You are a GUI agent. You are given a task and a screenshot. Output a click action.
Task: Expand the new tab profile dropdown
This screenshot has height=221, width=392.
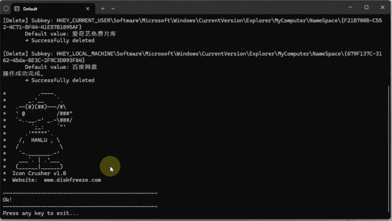[x=113, y=8]
